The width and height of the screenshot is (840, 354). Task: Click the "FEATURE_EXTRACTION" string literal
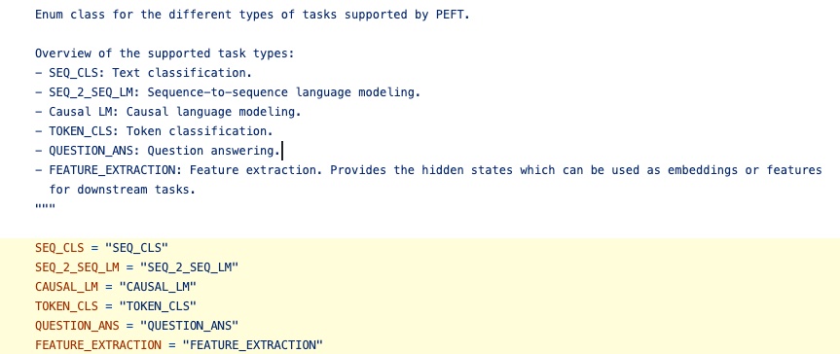coord(252,344)
